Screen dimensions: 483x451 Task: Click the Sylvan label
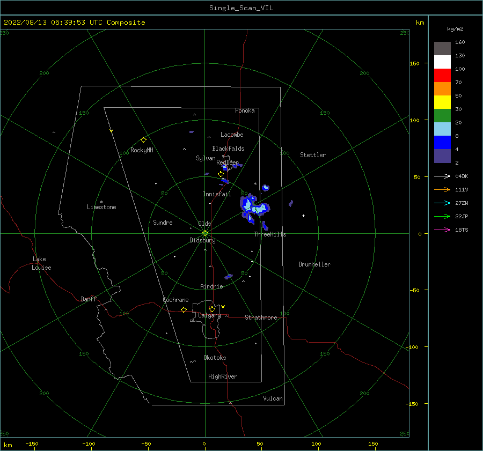206,158
